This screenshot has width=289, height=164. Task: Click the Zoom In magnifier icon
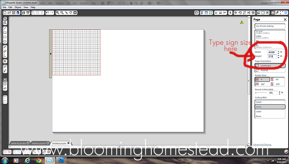[57, 12]
